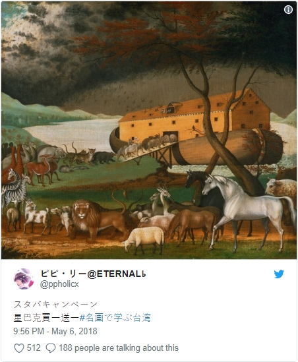Follow the #名画で学ぶ台湾 hashtag
298x362 pixels.
(x=115, y=318)
